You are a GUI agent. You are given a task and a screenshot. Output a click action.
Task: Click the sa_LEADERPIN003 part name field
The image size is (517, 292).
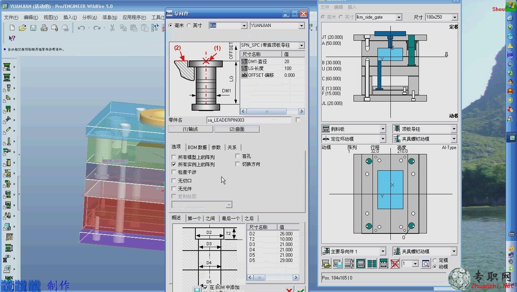click(x=249, y=120)
